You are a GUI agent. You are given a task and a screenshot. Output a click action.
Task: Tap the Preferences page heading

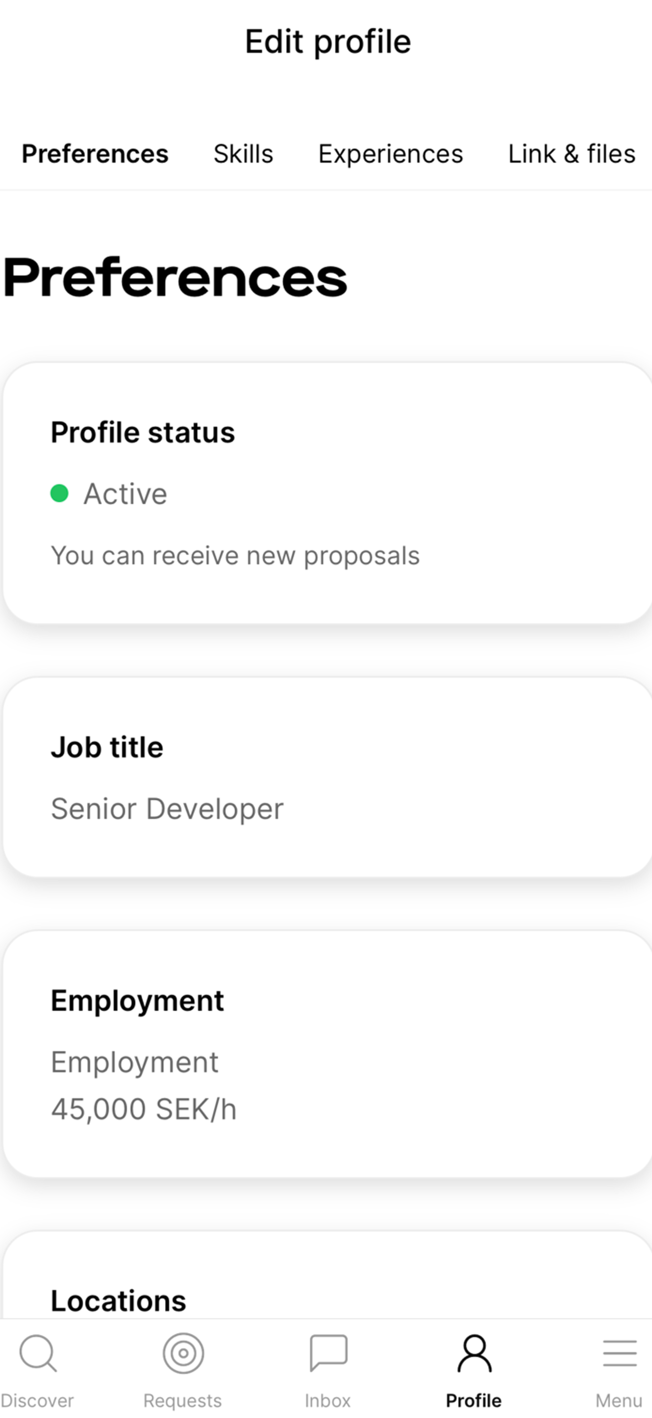pos(175,278)
